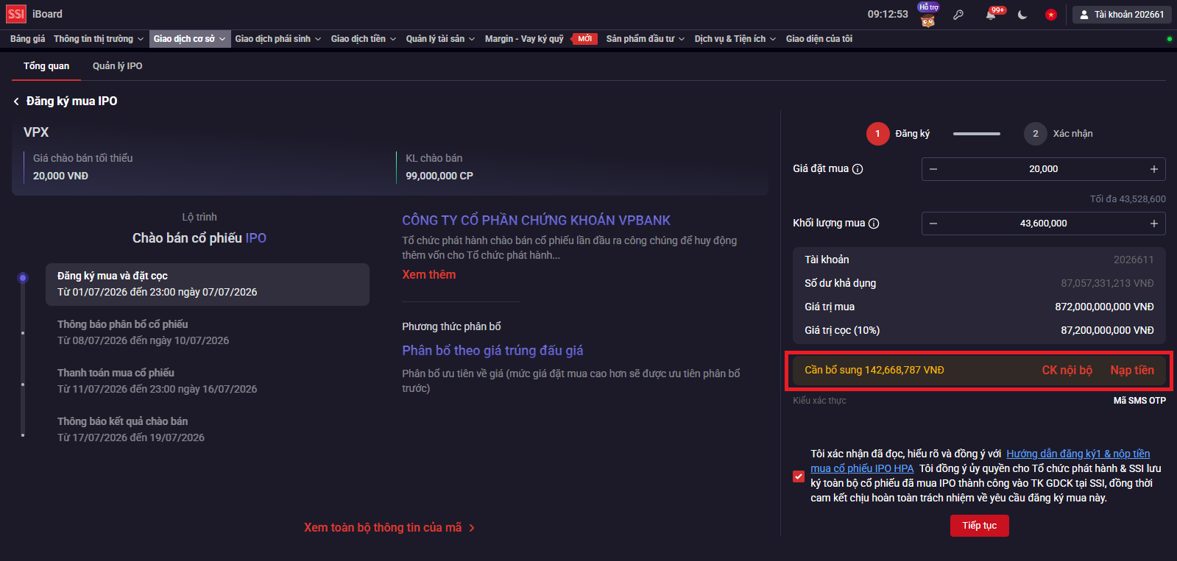Open notifications bell with 99+ badge
This screenshot has height=561, width=1177.
coord(992,15)
